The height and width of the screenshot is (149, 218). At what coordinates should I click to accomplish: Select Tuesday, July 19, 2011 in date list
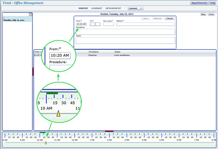17,20
